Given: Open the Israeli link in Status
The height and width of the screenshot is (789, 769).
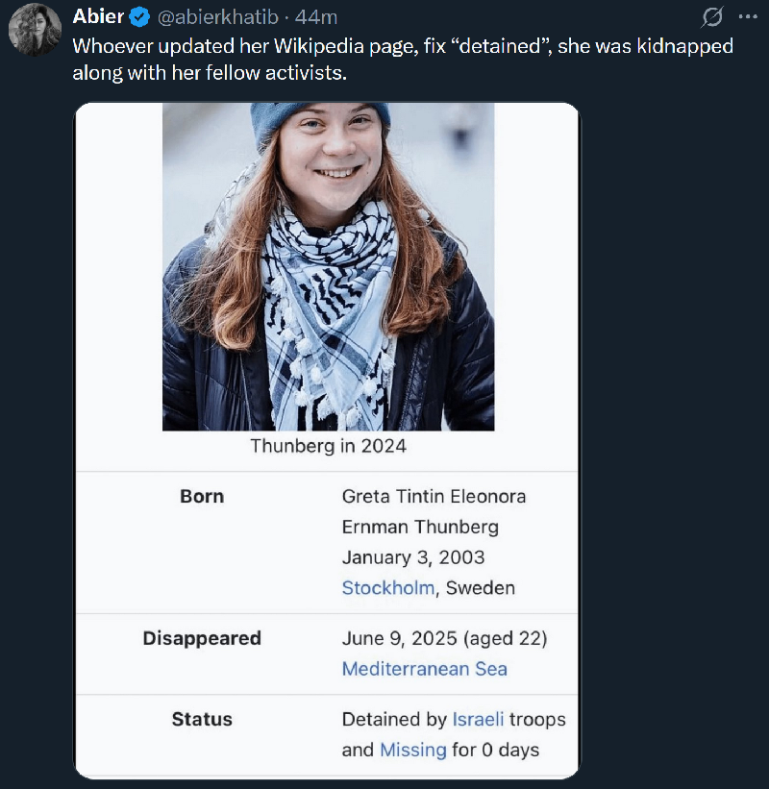Looking at the screenshot, I should [x=478, y=719].
